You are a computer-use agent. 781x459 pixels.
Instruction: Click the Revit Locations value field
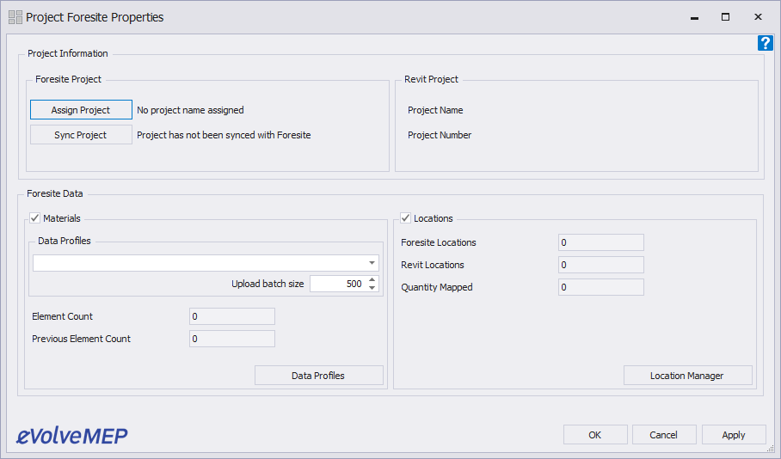click(601, 265)
